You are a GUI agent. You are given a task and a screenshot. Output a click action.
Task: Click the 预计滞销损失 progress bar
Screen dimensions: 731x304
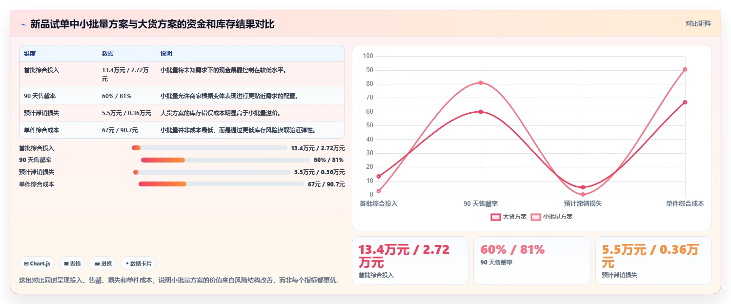coord(211,172)
